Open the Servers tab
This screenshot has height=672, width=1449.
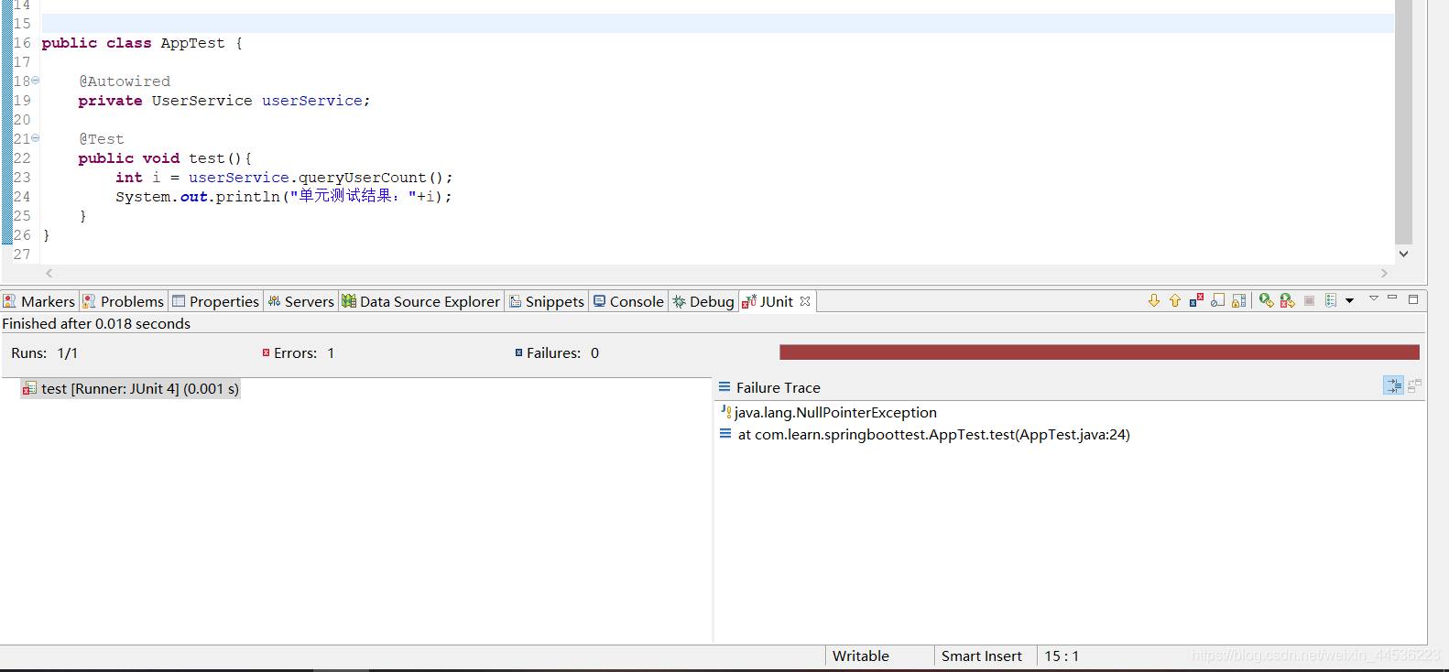point(300,301)
